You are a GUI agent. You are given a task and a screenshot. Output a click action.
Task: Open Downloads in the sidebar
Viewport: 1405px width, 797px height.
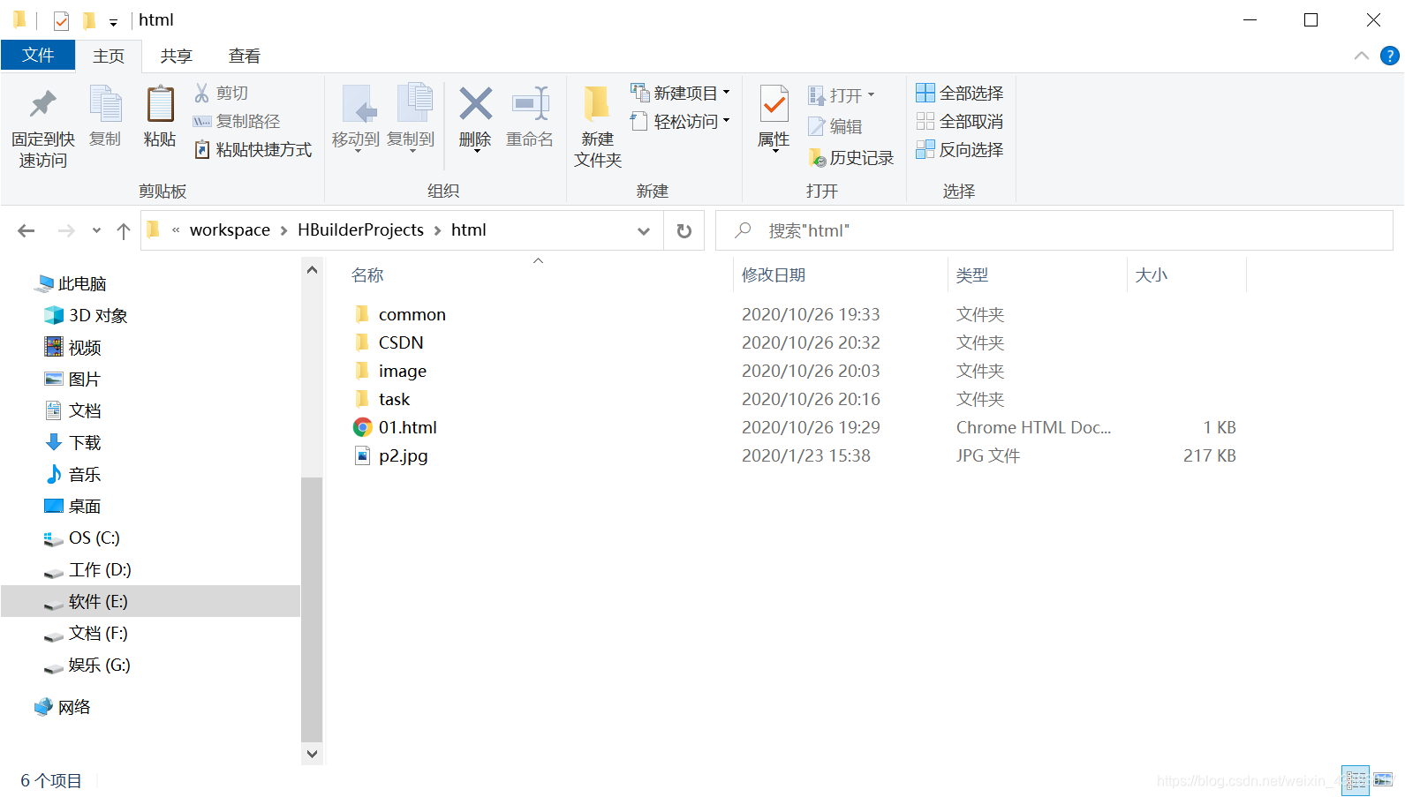pos(73,442)
